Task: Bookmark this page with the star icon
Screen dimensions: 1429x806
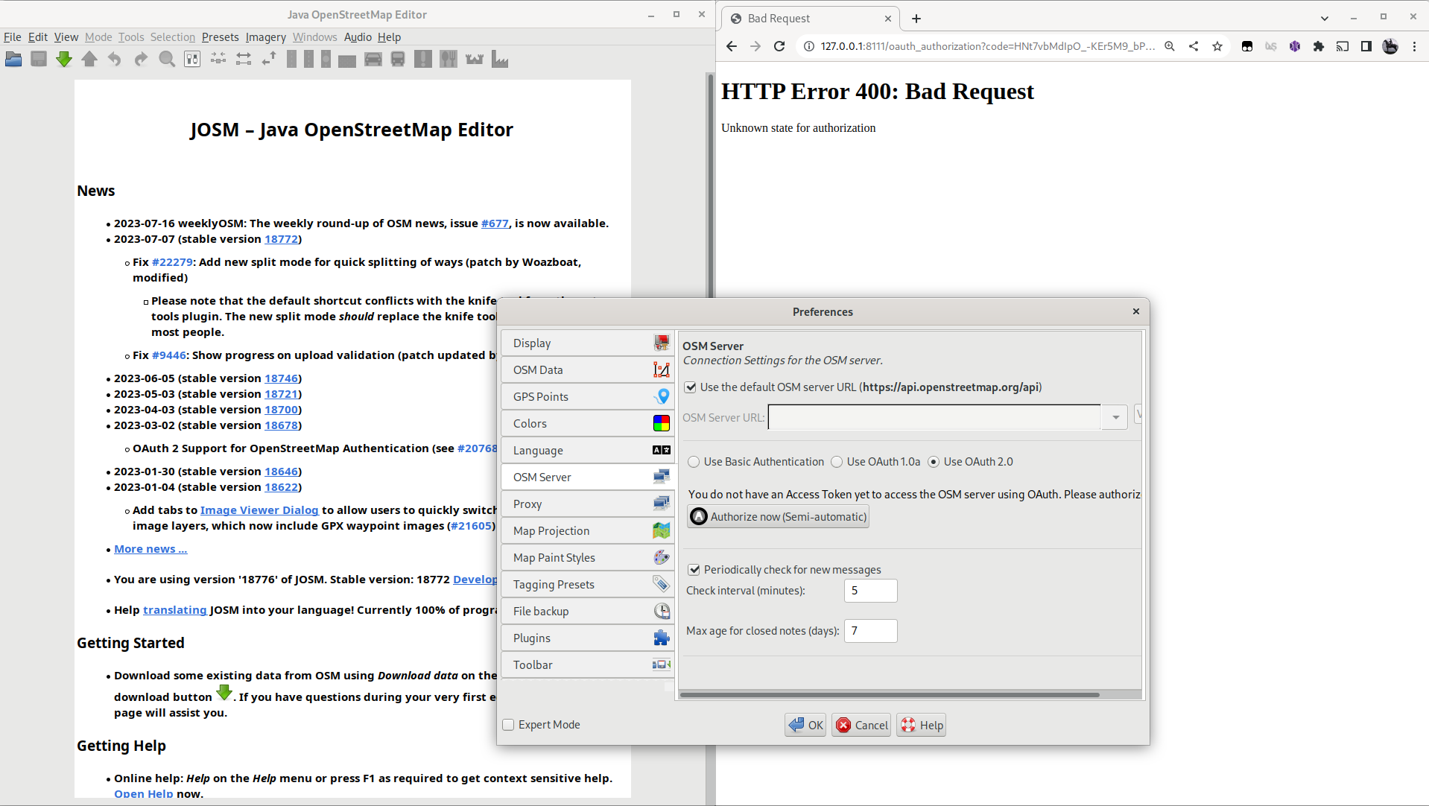Action: (x=1217, y=46)
